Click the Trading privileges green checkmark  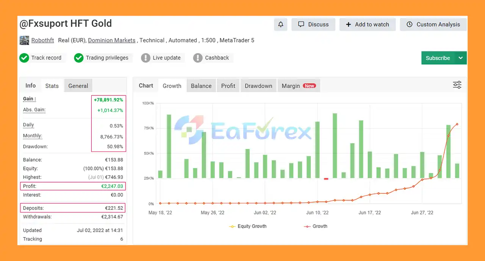[79, 58]
